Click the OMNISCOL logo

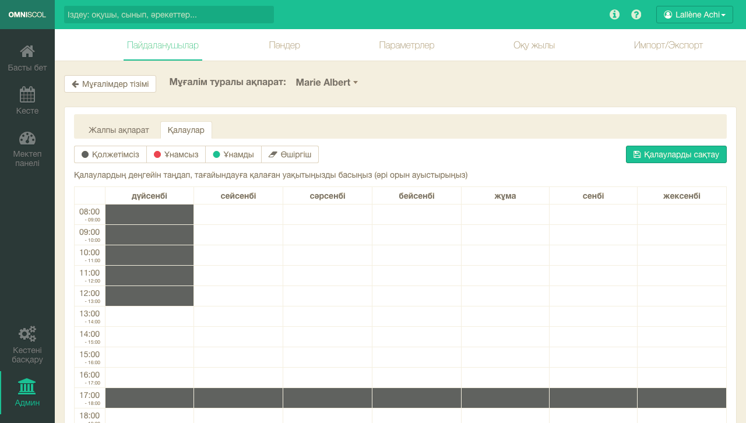[x=27, y=15]
